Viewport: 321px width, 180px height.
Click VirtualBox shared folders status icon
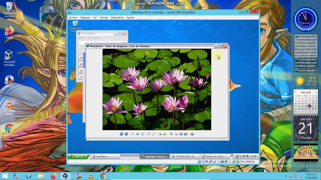point(218,161)
